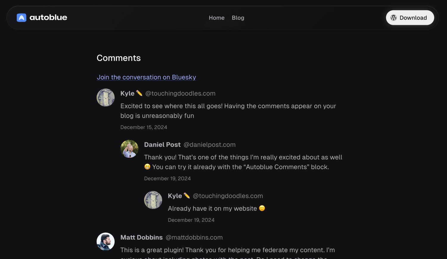
Task: Click the Download button
Action: pyautogui.click(x=410, y=18)
